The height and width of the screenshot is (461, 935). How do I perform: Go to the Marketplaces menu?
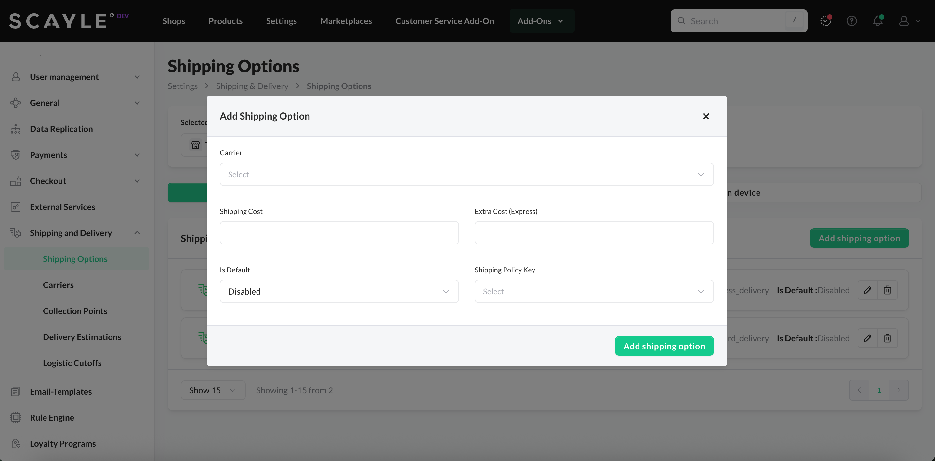click(x=346, y=21)
